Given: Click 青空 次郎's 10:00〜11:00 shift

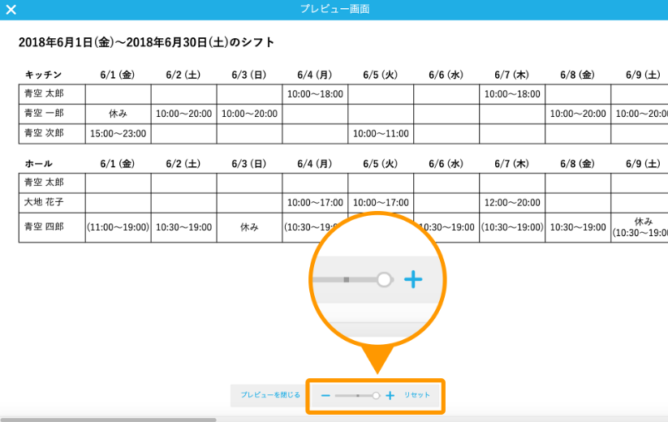Looking at the screenshot, I should click(x=381, y=134).
